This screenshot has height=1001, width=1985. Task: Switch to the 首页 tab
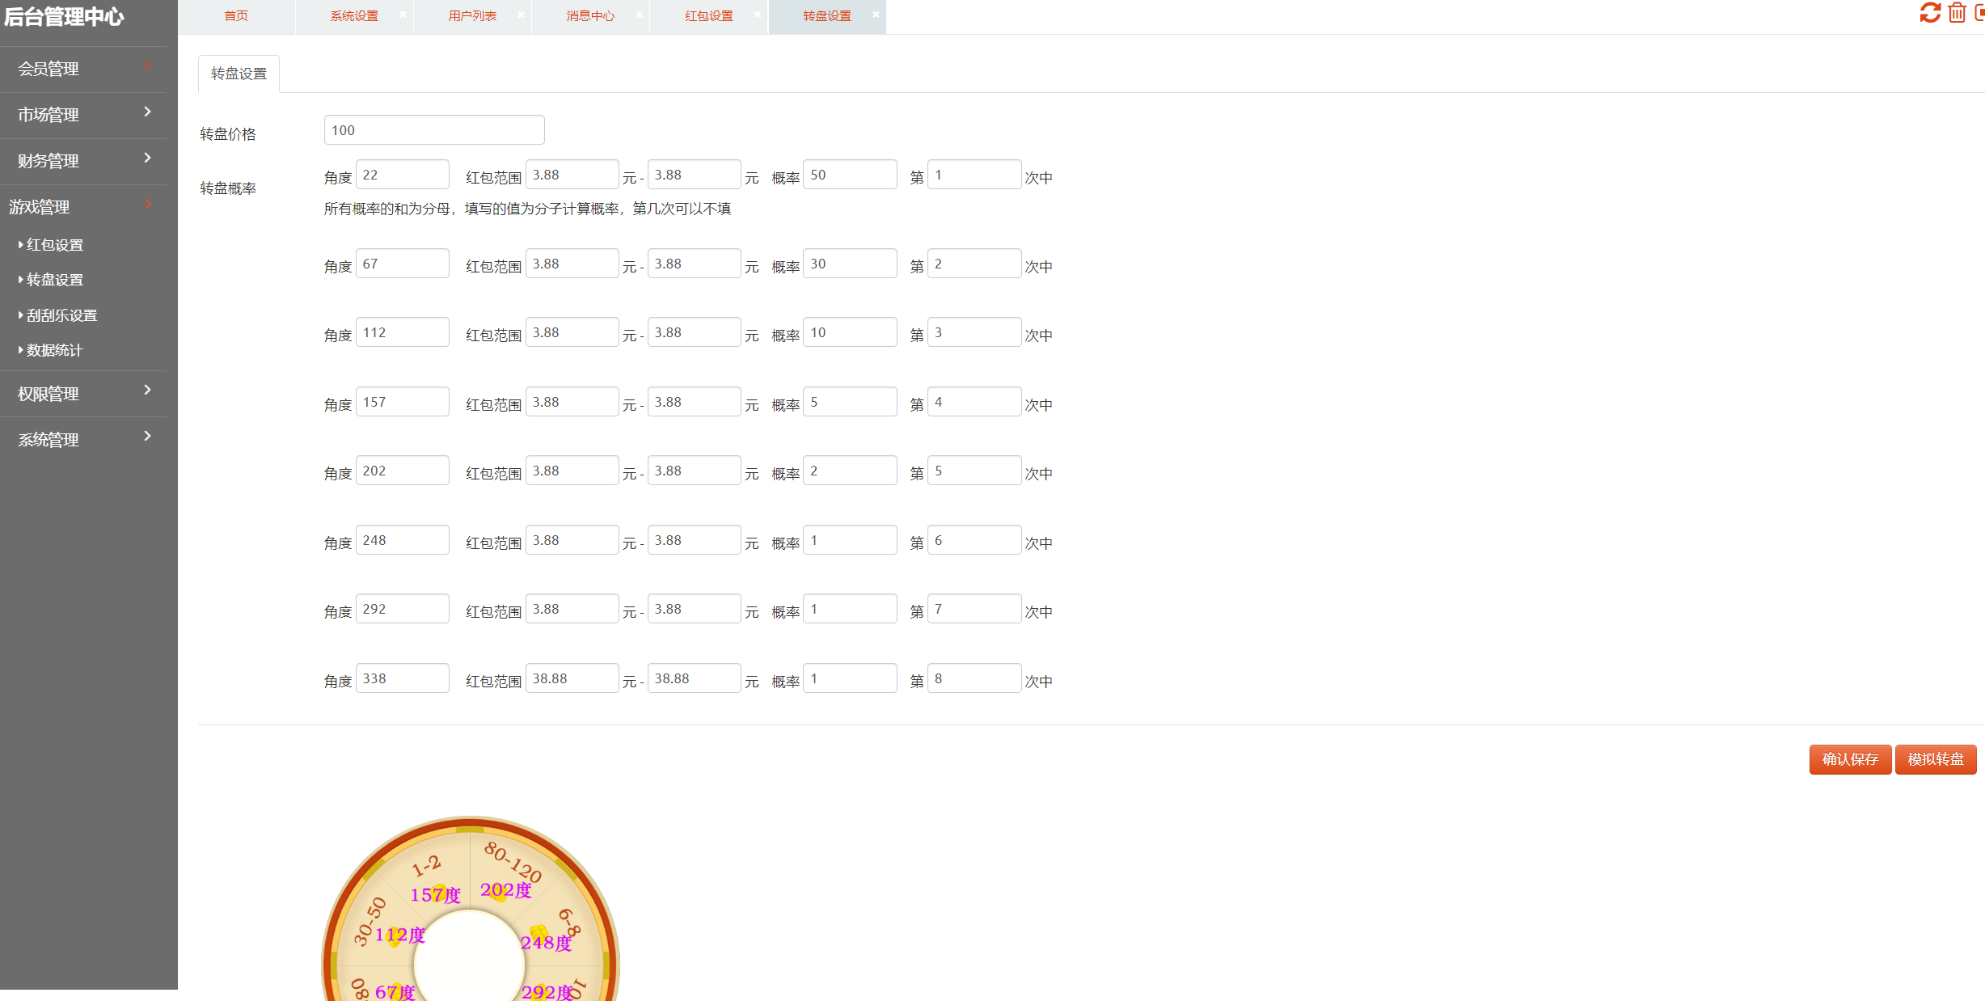236,16
